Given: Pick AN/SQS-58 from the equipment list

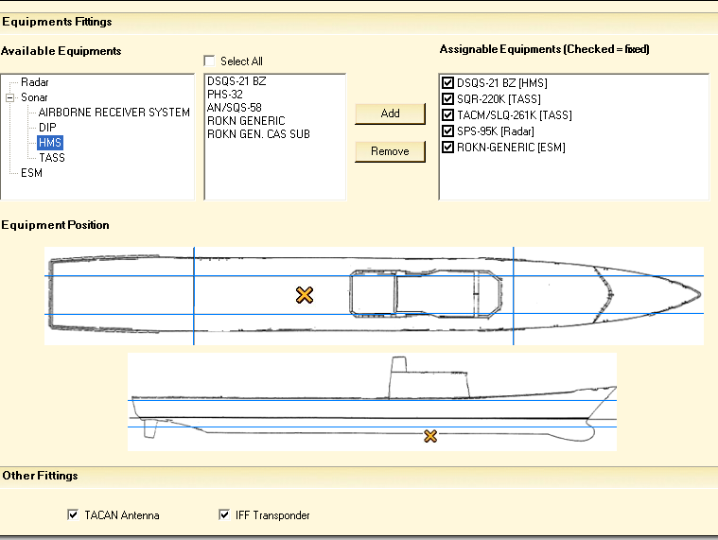Looking at the screenshot, I should (x=235, y=108).
